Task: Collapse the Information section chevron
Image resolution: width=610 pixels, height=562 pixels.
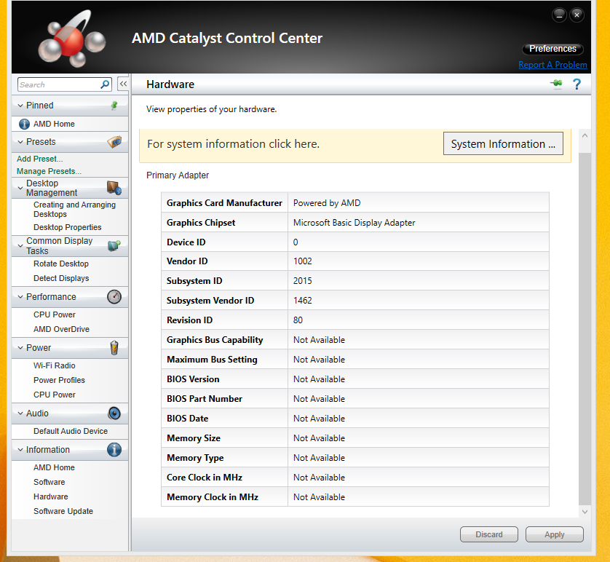Action: (20, 450)
